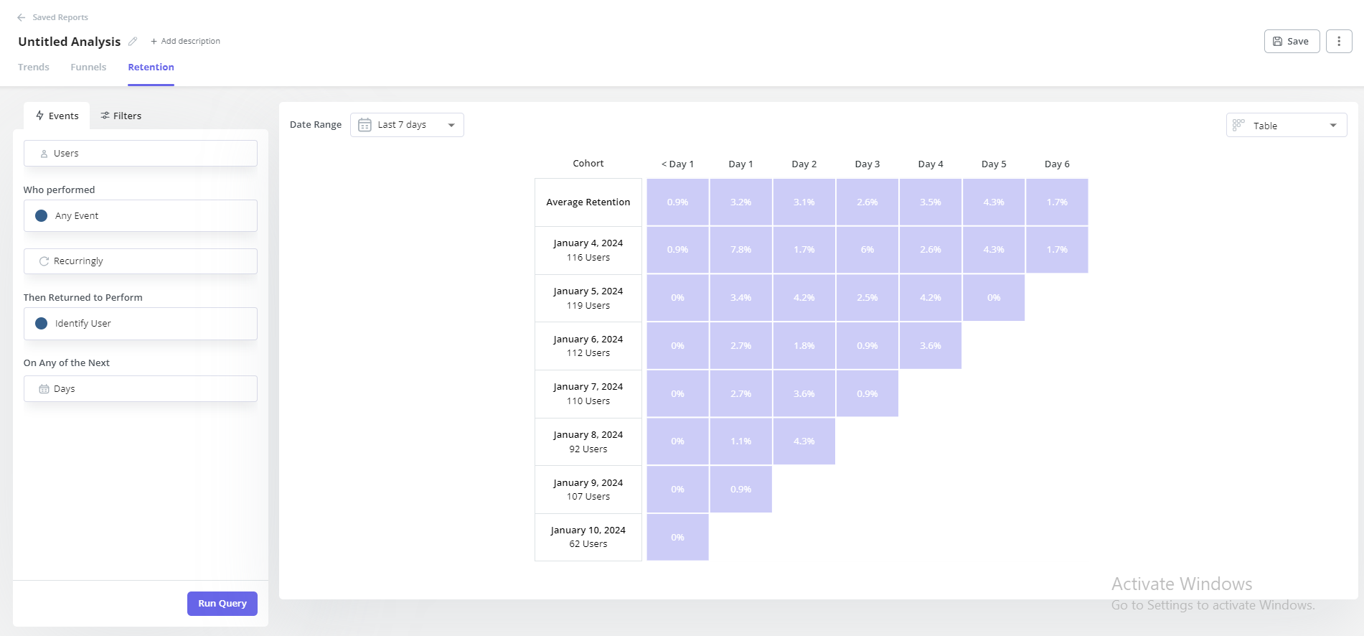
Task: Click the Cohort column header
Action: point(588,163)
